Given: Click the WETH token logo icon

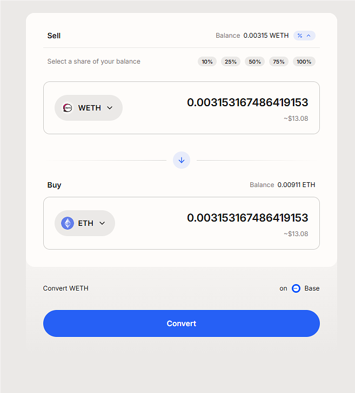Looking at the screenshot, I should [68, 108].
